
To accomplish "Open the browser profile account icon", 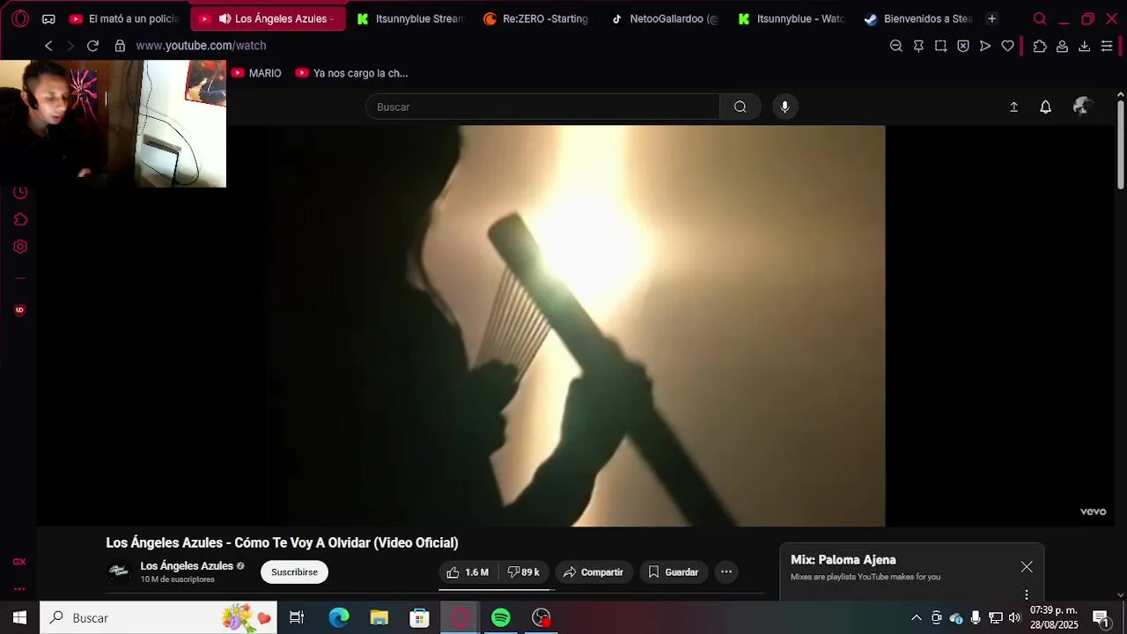I will click(1063, 46).
